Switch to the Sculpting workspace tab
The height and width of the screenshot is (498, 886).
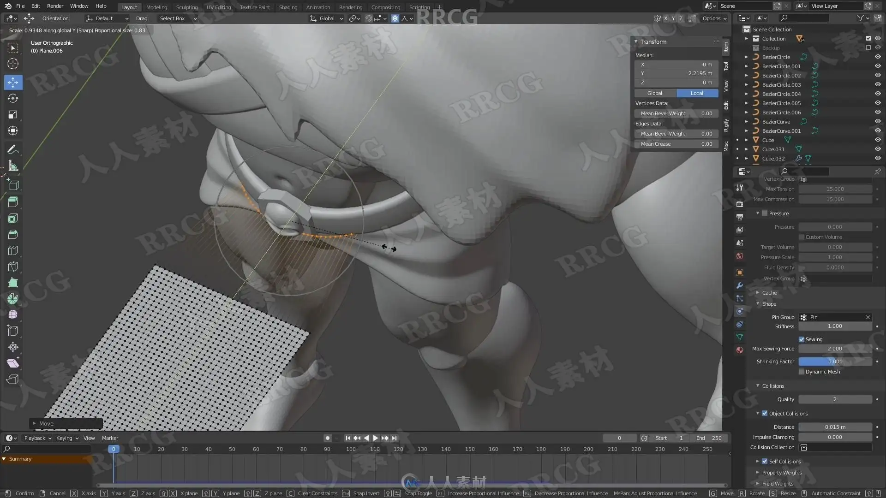186,7
